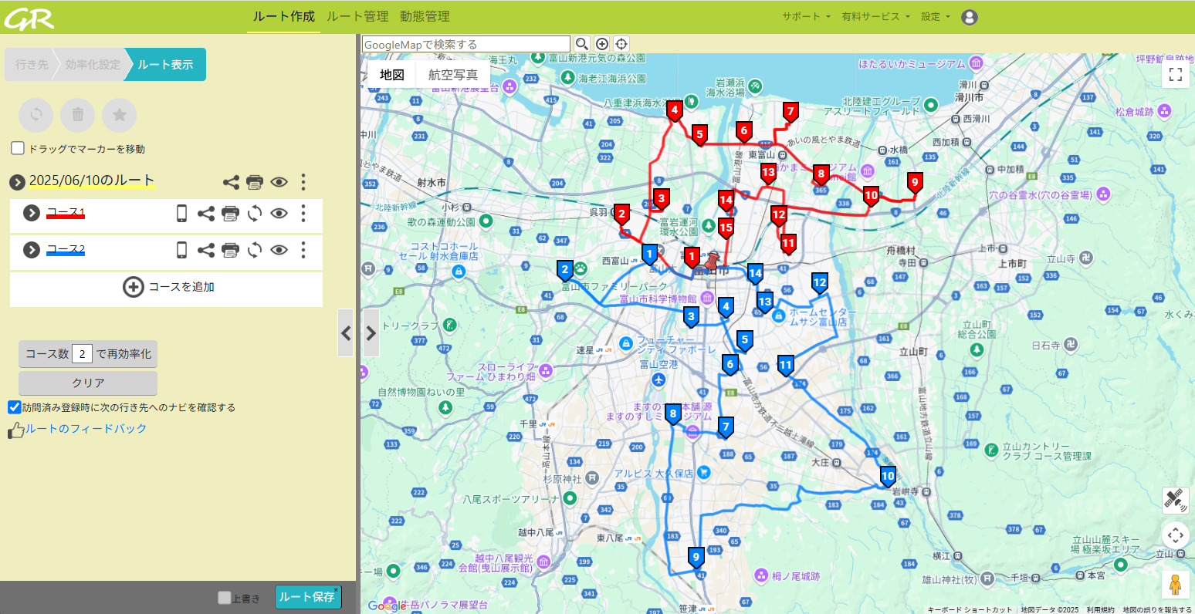
Task: Select the mobile phone icon for コース2
Action: tap(182, 250)
